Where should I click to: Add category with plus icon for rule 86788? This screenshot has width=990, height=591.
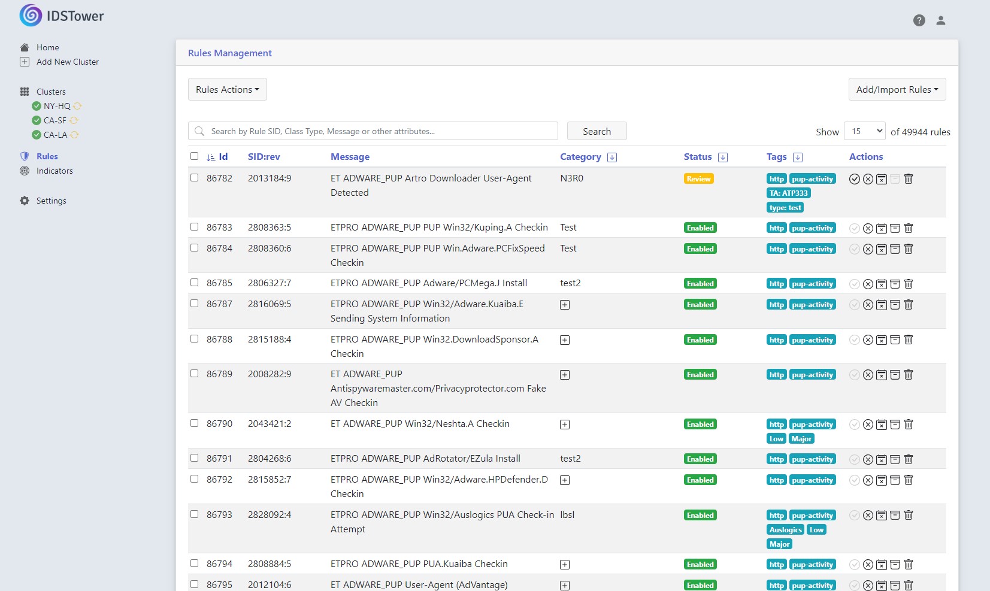click(565, 340)
